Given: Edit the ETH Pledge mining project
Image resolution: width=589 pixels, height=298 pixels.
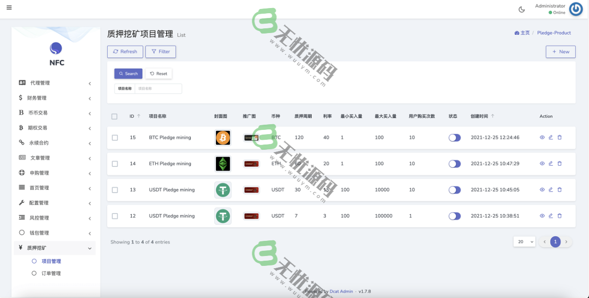Looking at the screenshot, I should coord(550,163).
